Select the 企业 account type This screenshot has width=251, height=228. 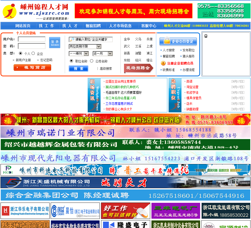click(33, 53)
